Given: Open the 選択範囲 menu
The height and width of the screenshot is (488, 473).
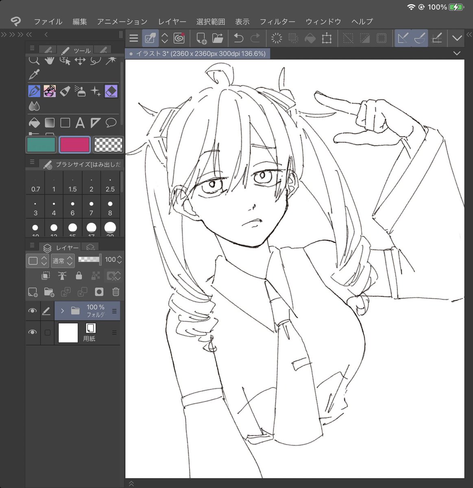Looking at the screenshot, I should pyautogui.click(x=210, y=22).
